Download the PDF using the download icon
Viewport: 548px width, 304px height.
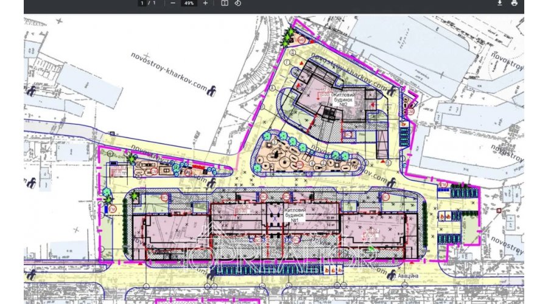[x=499, y=3]
